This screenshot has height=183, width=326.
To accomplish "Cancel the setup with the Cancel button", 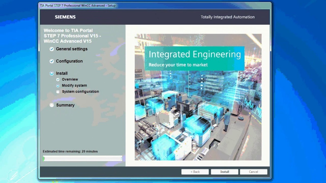I will pos(253,172).
